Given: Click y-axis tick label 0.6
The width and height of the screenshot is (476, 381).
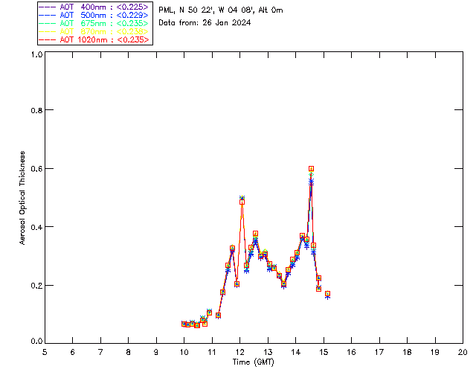Looking at the screenshot, I should 36,169.
